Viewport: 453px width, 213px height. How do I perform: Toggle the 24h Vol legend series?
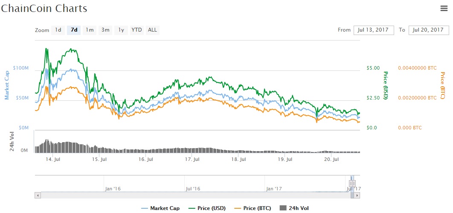[x=294, y=208]
